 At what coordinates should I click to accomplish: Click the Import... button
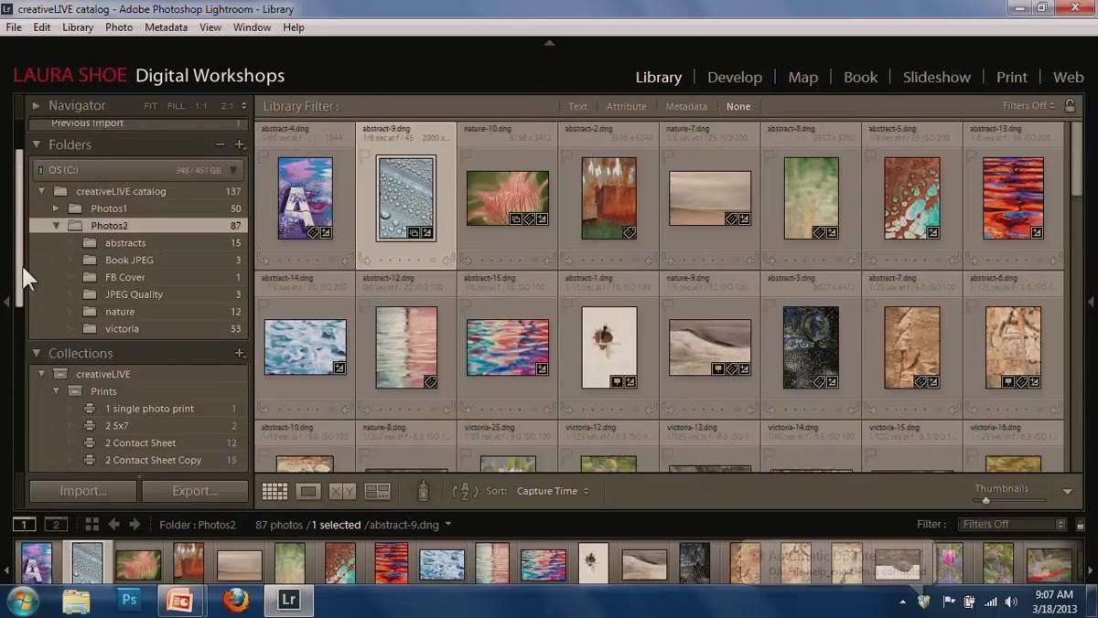click(83, 491)
